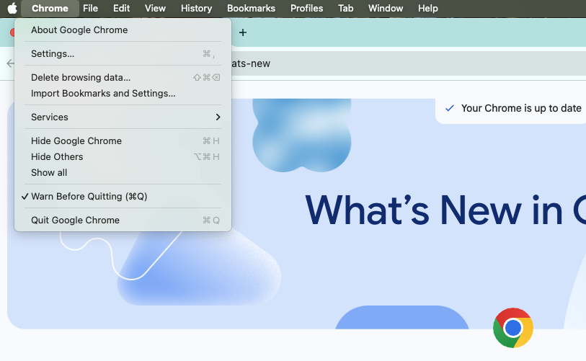Click the back navigation arrow
This screenshot has height=361, width=586.
click(11, 63)
